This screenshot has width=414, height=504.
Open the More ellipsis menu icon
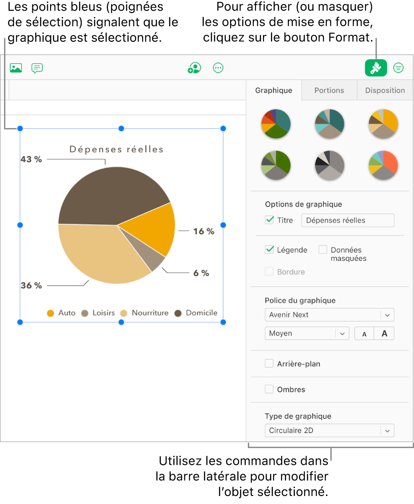click(x=218, y=68)
